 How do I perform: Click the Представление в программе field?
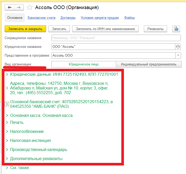113,56
